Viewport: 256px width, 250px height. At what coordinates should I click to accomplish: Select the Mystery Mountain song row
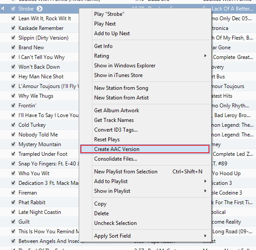tap(40, 144)
